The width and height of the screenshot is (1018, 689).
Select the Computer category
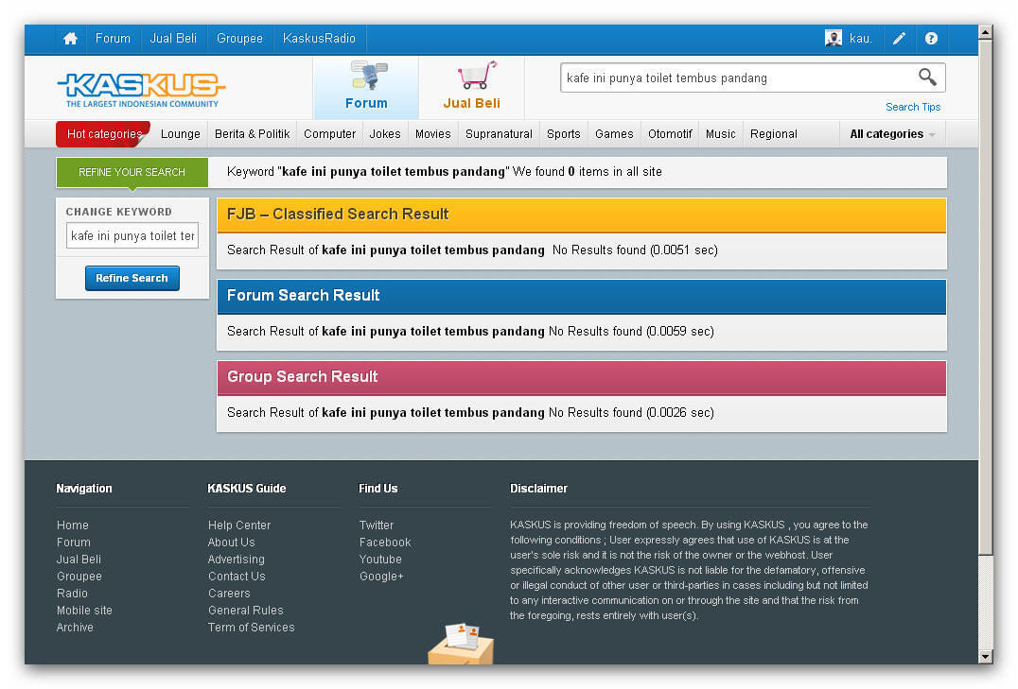pos(330,134)
